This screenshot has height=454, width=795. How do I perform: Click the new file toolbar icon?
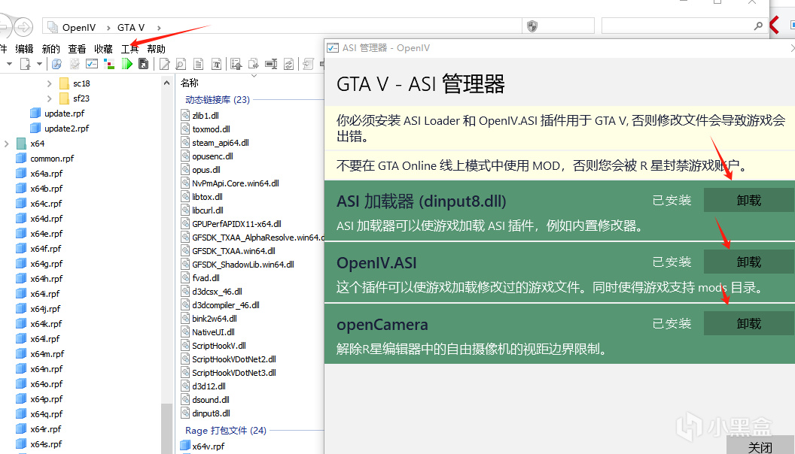click(x=25, y=64)
